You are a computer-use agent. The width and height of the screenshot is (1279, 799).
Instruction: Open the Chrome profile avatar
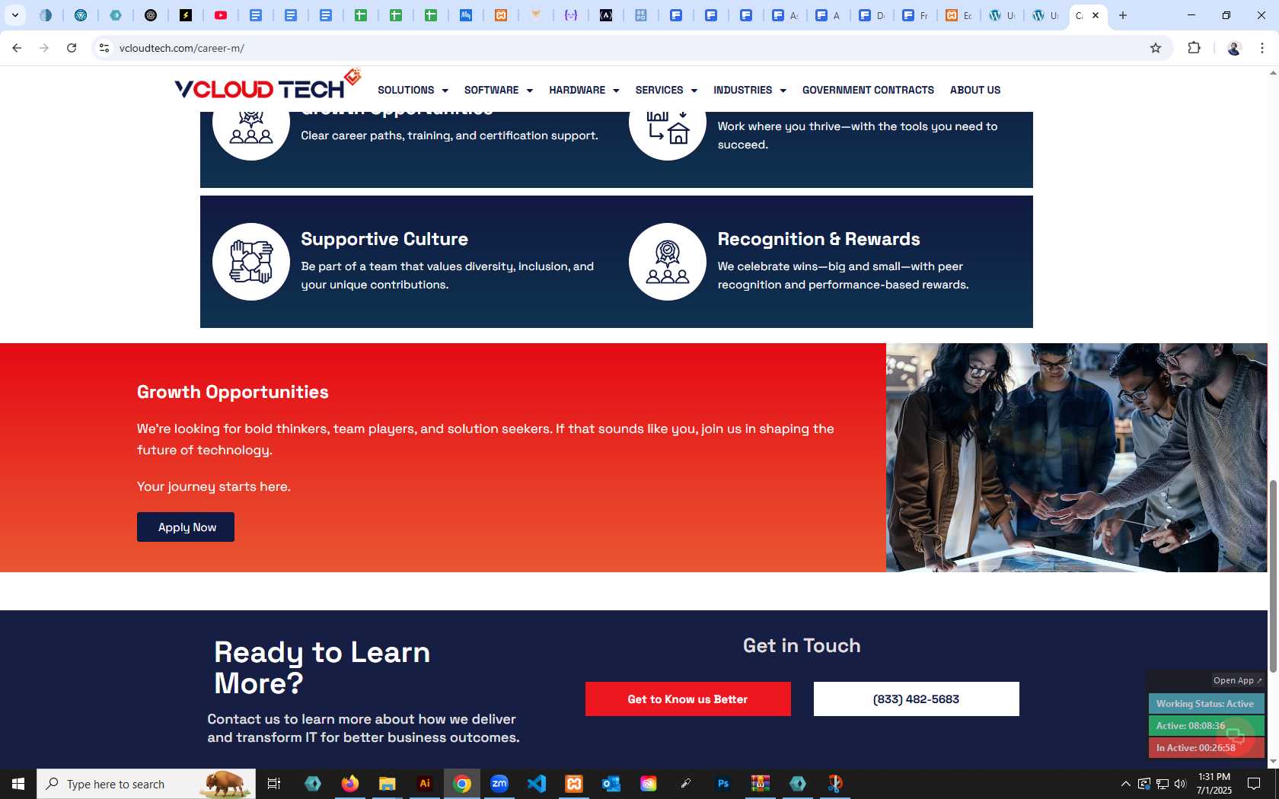(1234, 48)
